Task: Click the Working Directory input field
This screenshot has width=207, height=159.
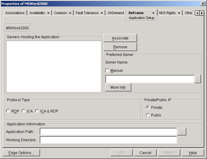Action: pyautogui.click(x=108, y=140)
